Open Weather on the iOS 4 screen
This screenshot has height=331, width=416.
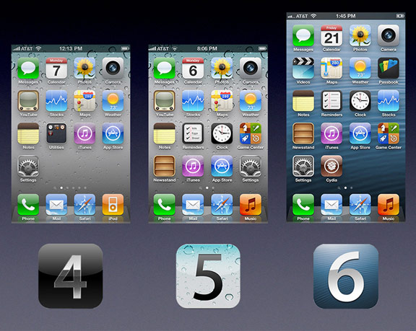pyautogui.click(x=113, y=101)
